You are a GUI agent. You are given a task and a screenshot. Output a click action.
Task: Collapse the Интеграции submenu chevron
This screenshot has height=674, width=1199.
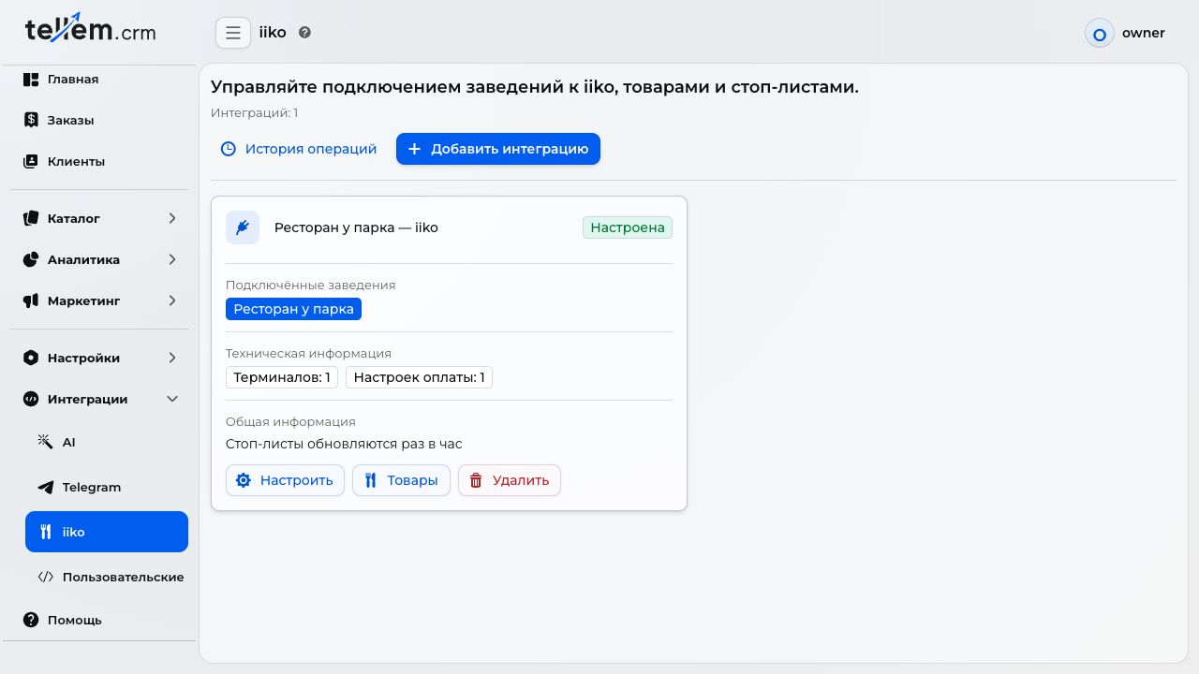172,400
